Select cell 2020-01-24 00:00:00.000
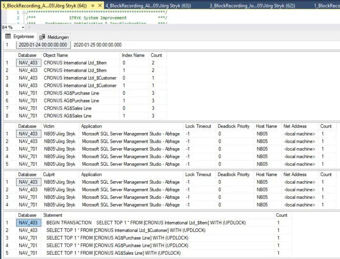The width and height of the screenshot is (340, 259). [43, 45]
